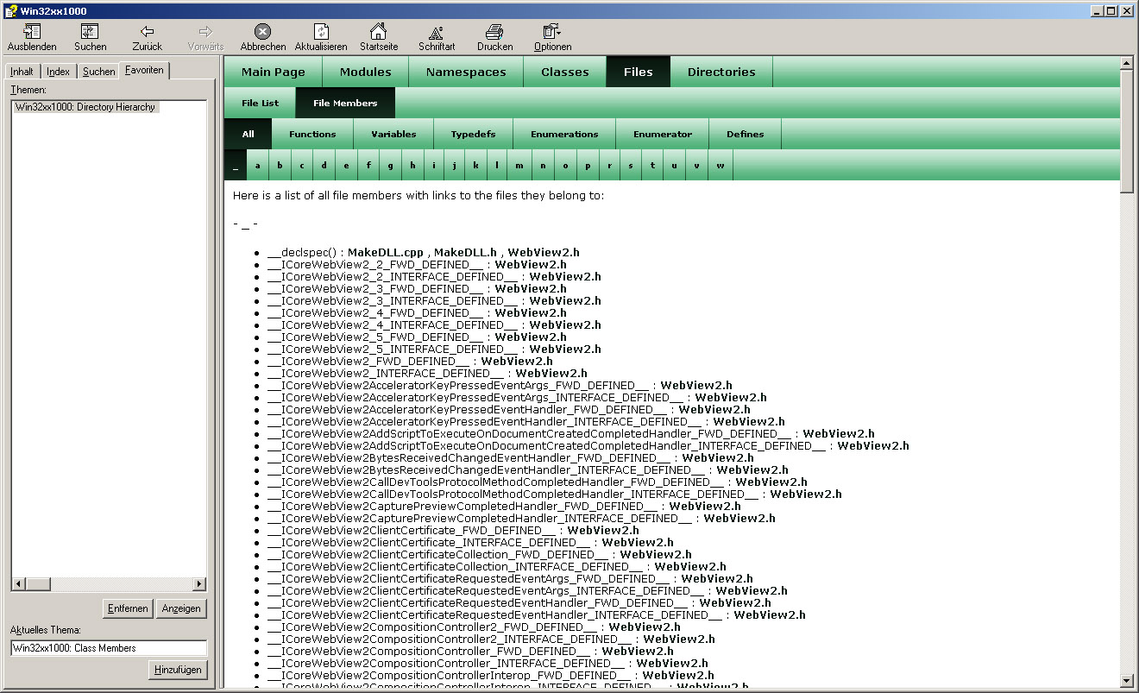Screen dimensions: 1139x693
Task: Stop loading with the Abbrechen icon
Action: point(262,32)
